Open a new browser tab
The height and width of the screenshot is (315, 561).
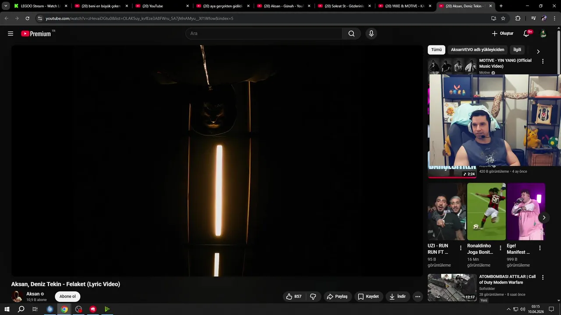pyautogui.click(x=501, y=6)
